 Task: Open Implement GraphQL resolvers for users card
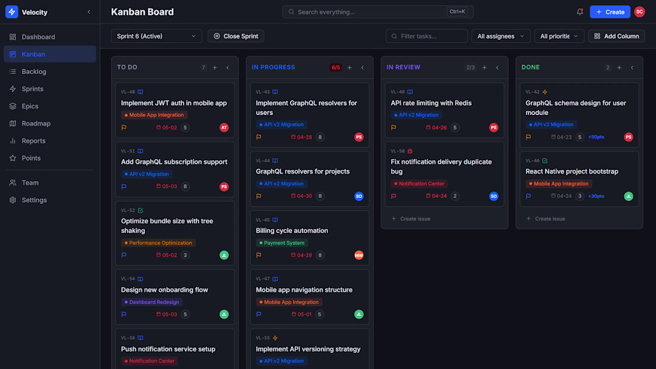pos(310,115)
